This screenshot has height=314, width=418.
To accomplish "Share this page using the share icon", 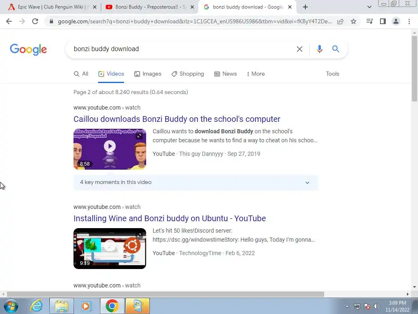I will (x=340, y=21).
